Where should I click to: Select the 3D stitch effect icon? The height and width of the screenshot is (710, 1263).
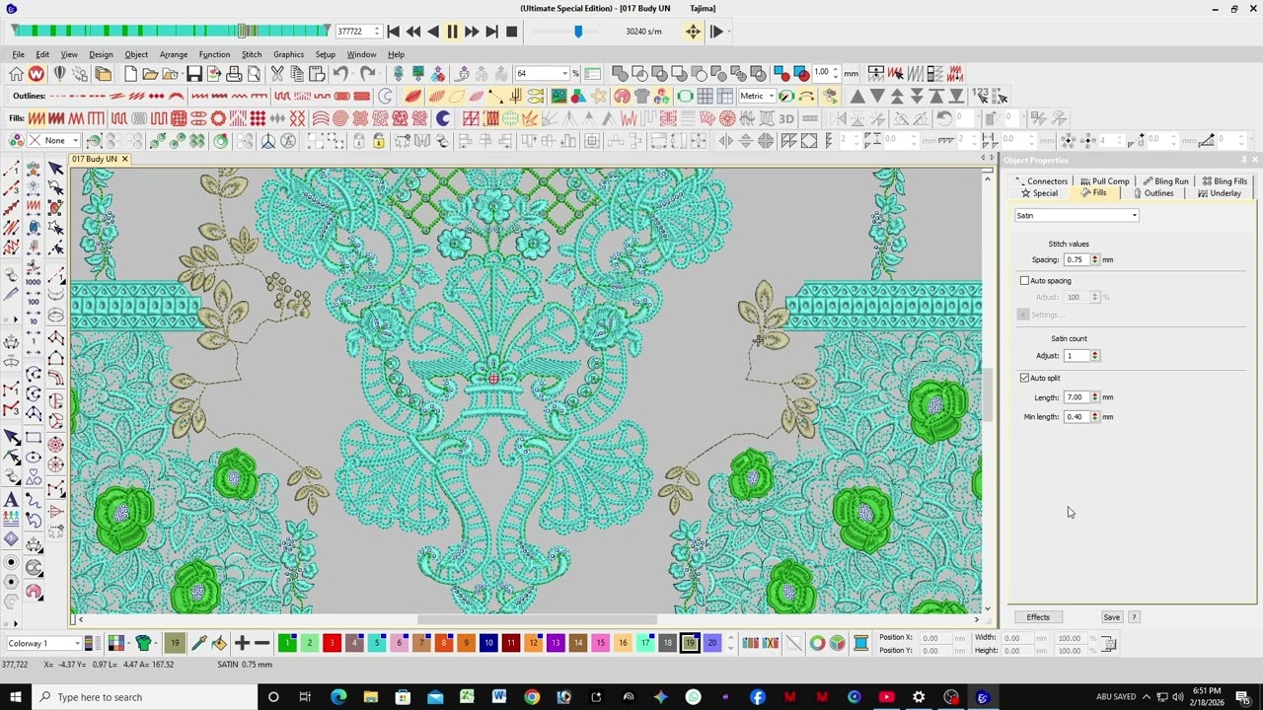(786, 118)
